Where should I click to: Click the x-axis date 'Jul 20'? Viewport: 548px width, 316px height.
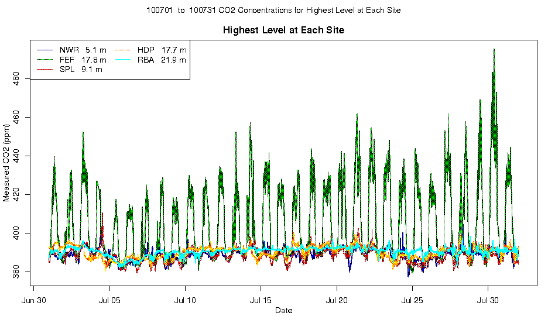pos(337,300)
